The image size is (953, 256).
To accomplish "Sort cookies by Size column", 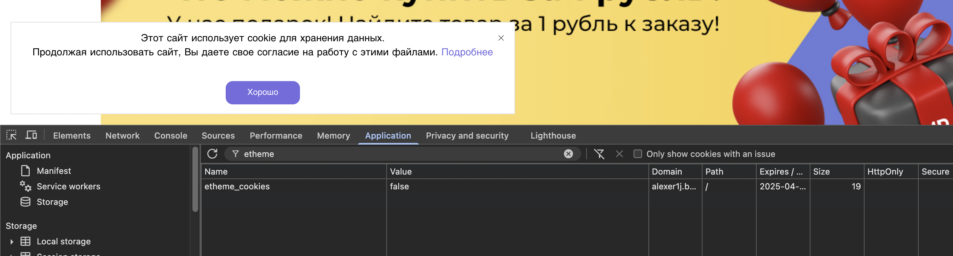I will (x=837, y=171).
